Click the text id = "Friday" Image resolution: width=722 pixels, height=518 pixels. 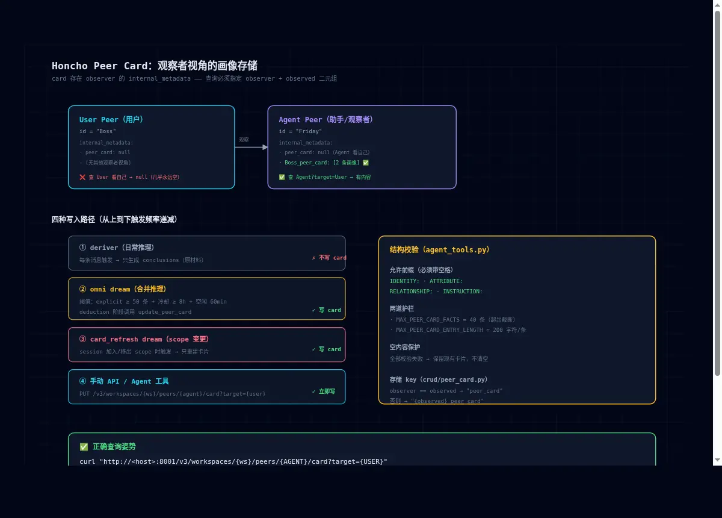pyautogui.click(x=300, y=131)
